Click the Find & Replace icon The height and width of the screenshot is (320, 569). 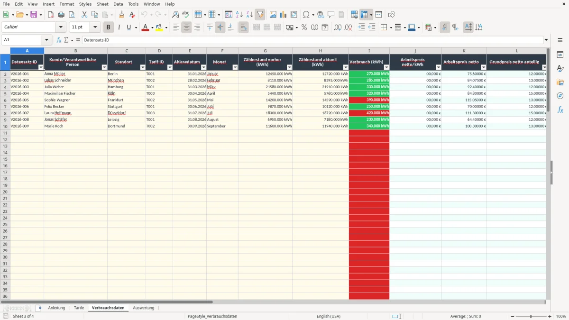click(175, 15)
